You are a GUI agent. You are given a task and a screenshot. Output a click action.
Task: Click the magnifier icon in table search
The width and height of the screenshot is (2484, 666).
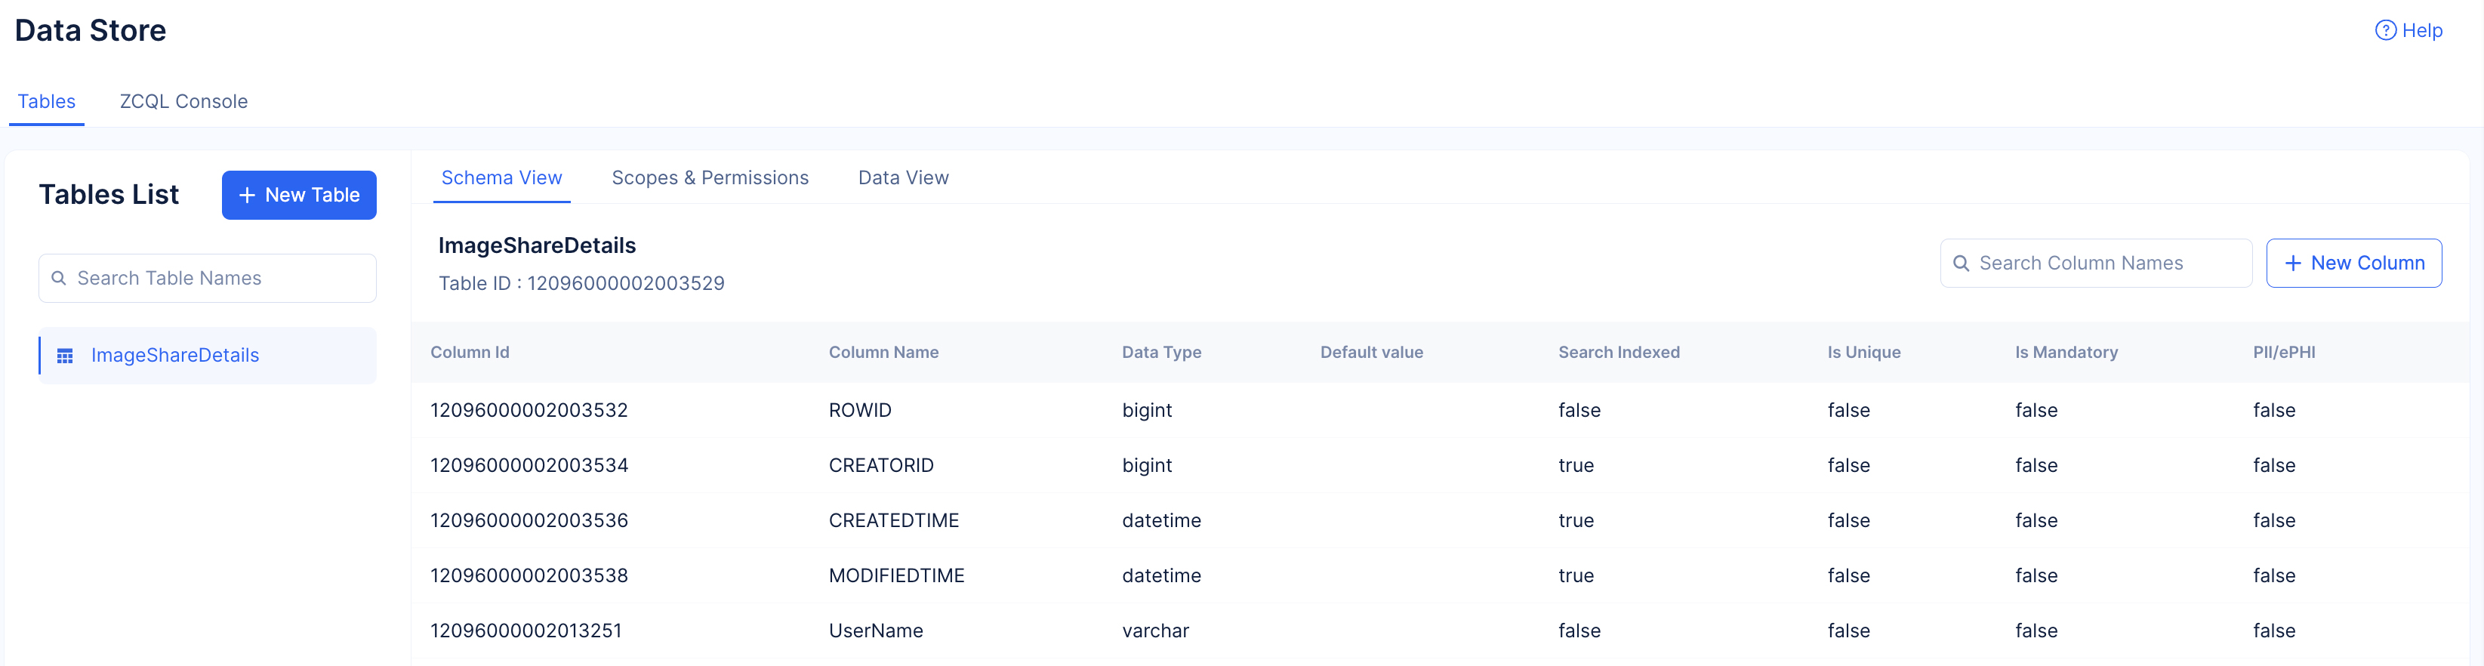(59, 279)
